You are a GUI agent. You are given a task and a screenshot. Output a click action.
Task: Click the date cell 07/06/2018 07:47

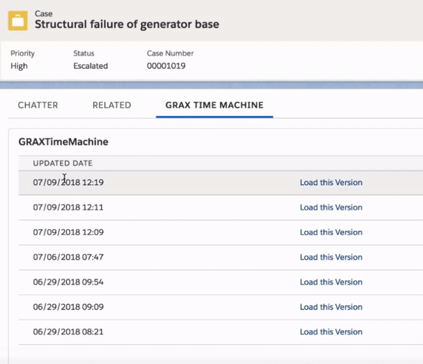point(68,257)
